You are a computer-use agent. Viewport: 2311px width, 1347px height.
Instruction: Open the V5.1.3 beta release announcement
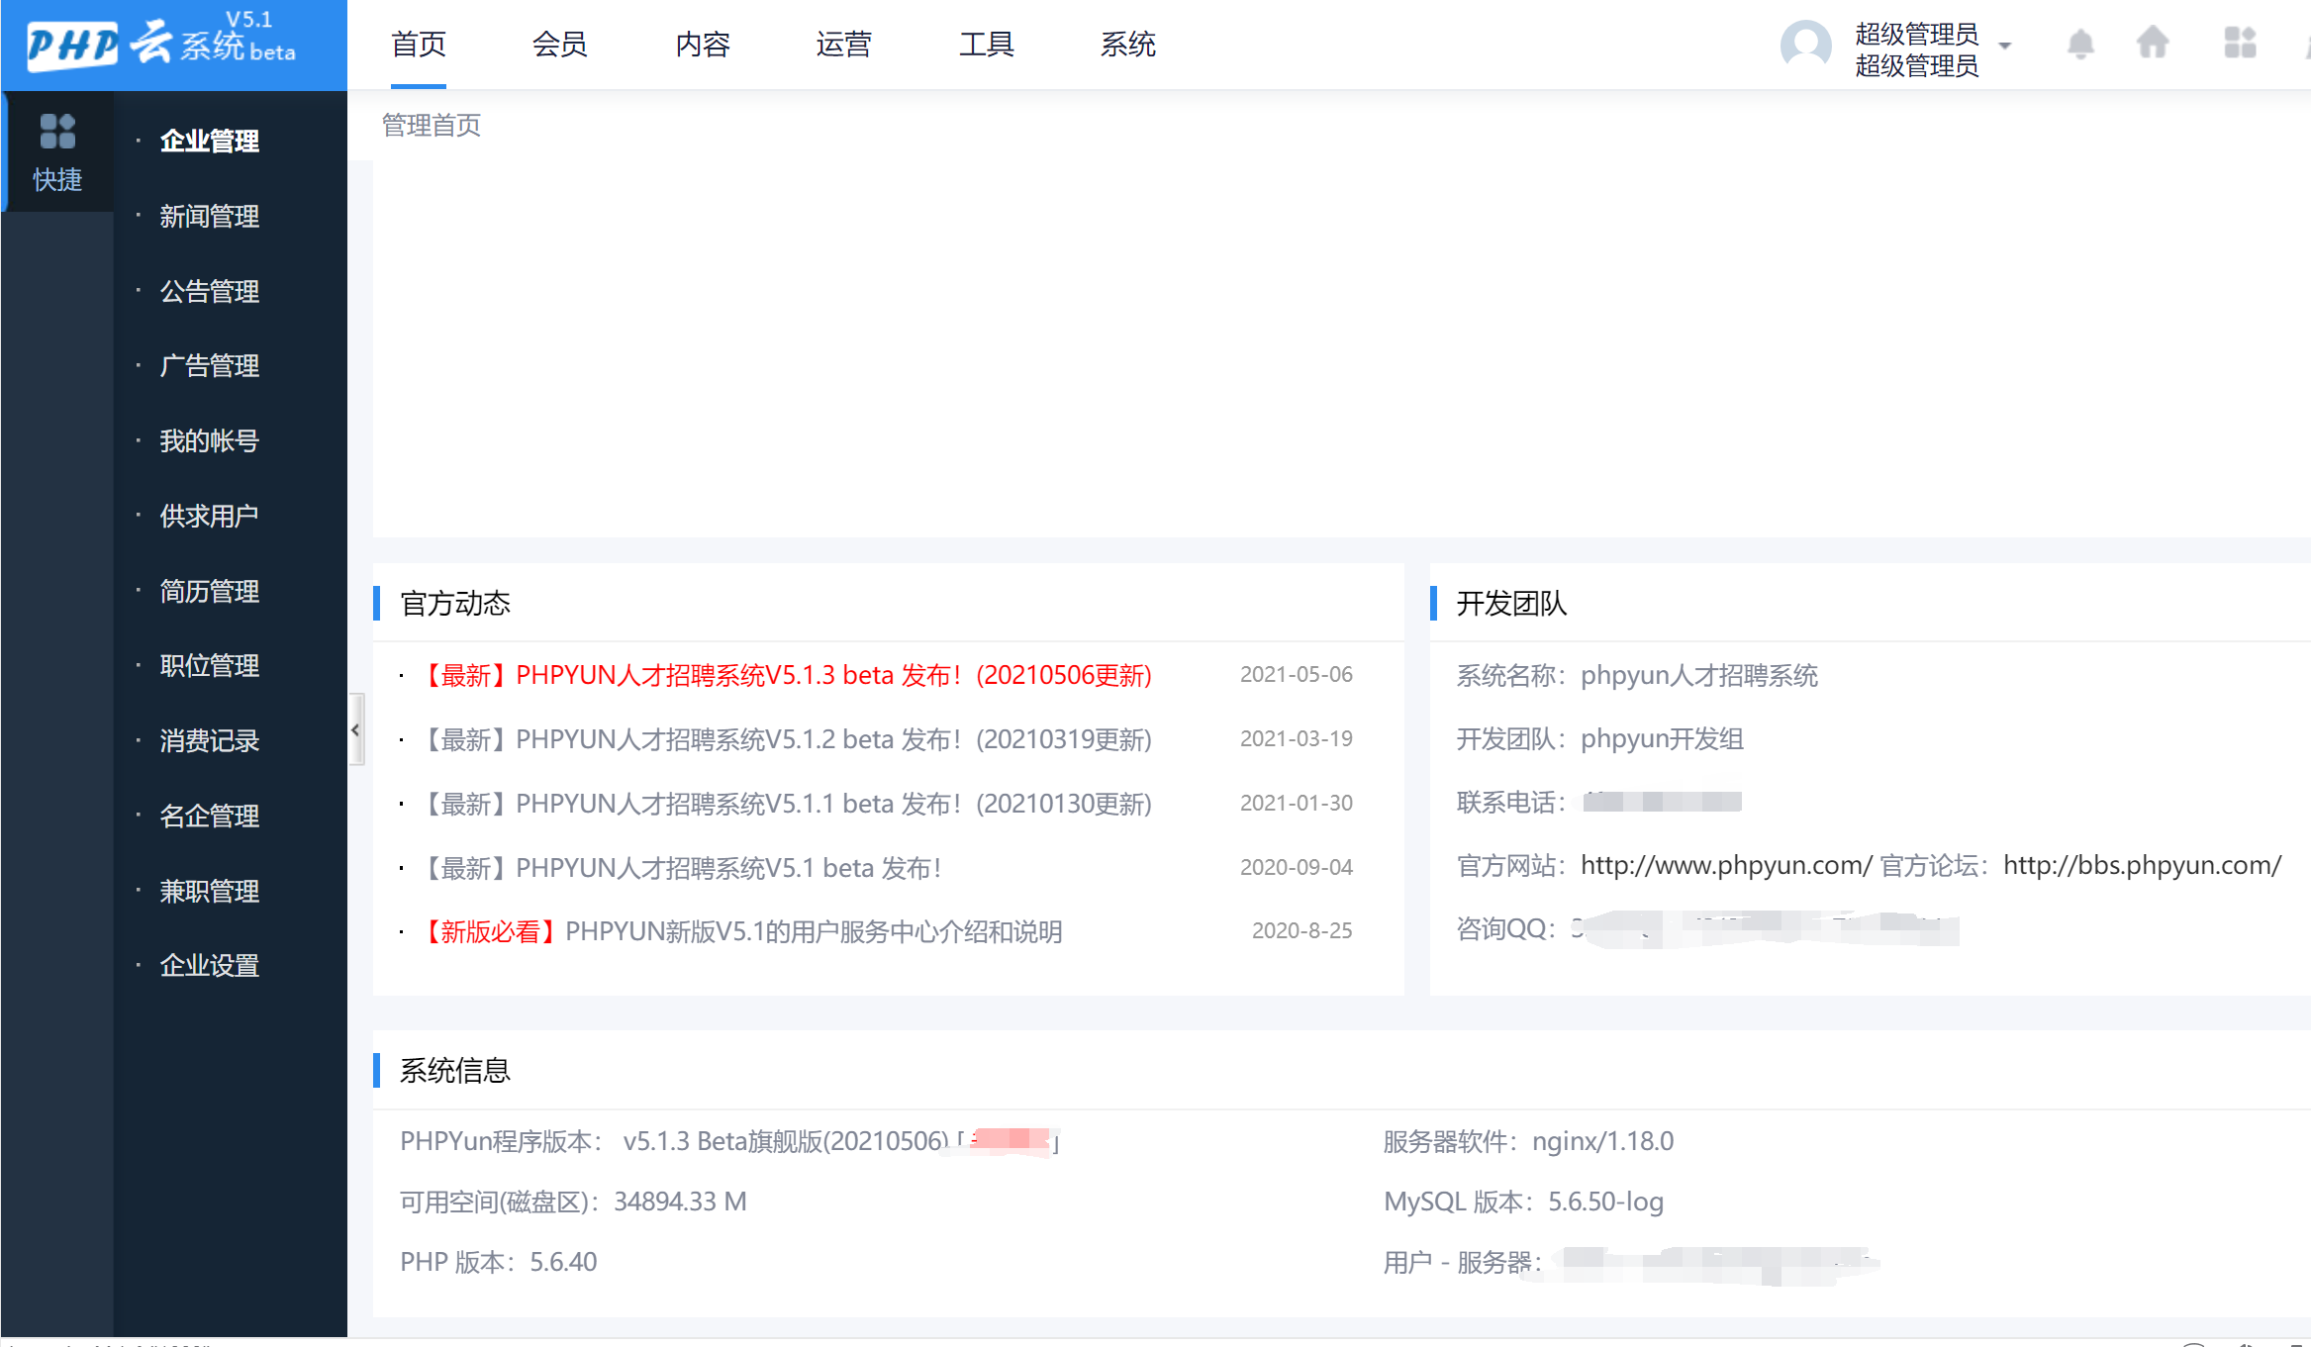[787, 675]
